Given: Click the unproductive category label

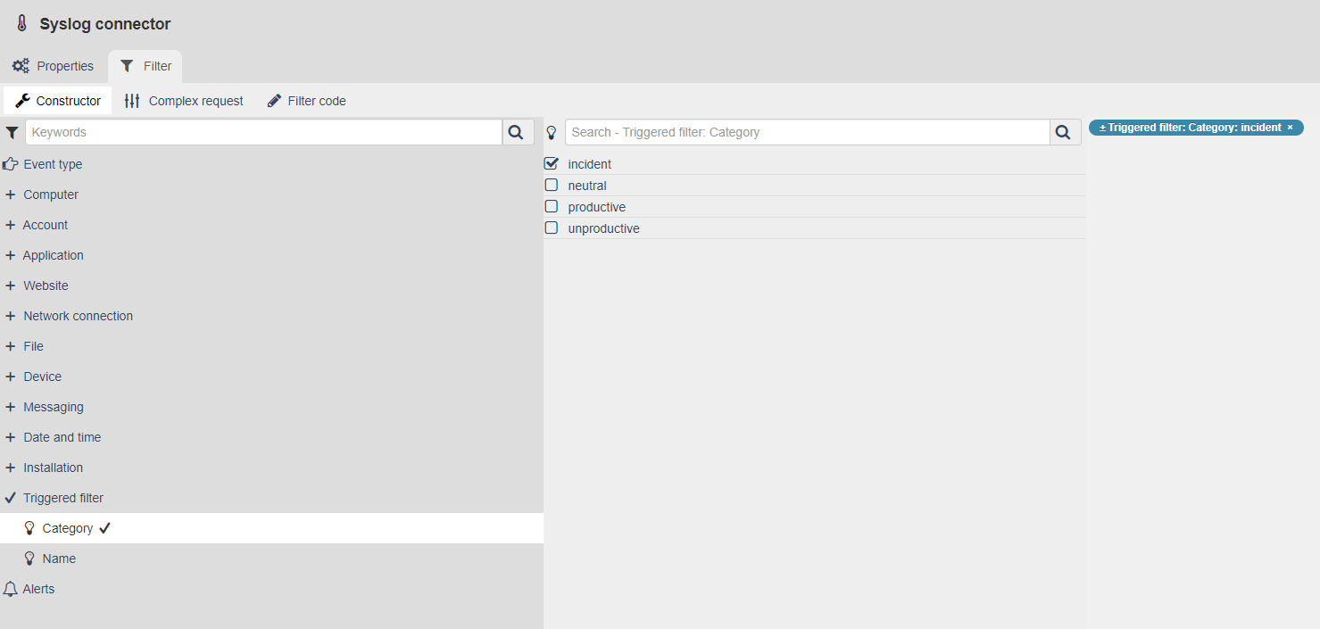Looking at the screenshot, I should click(x=603, y=228).
